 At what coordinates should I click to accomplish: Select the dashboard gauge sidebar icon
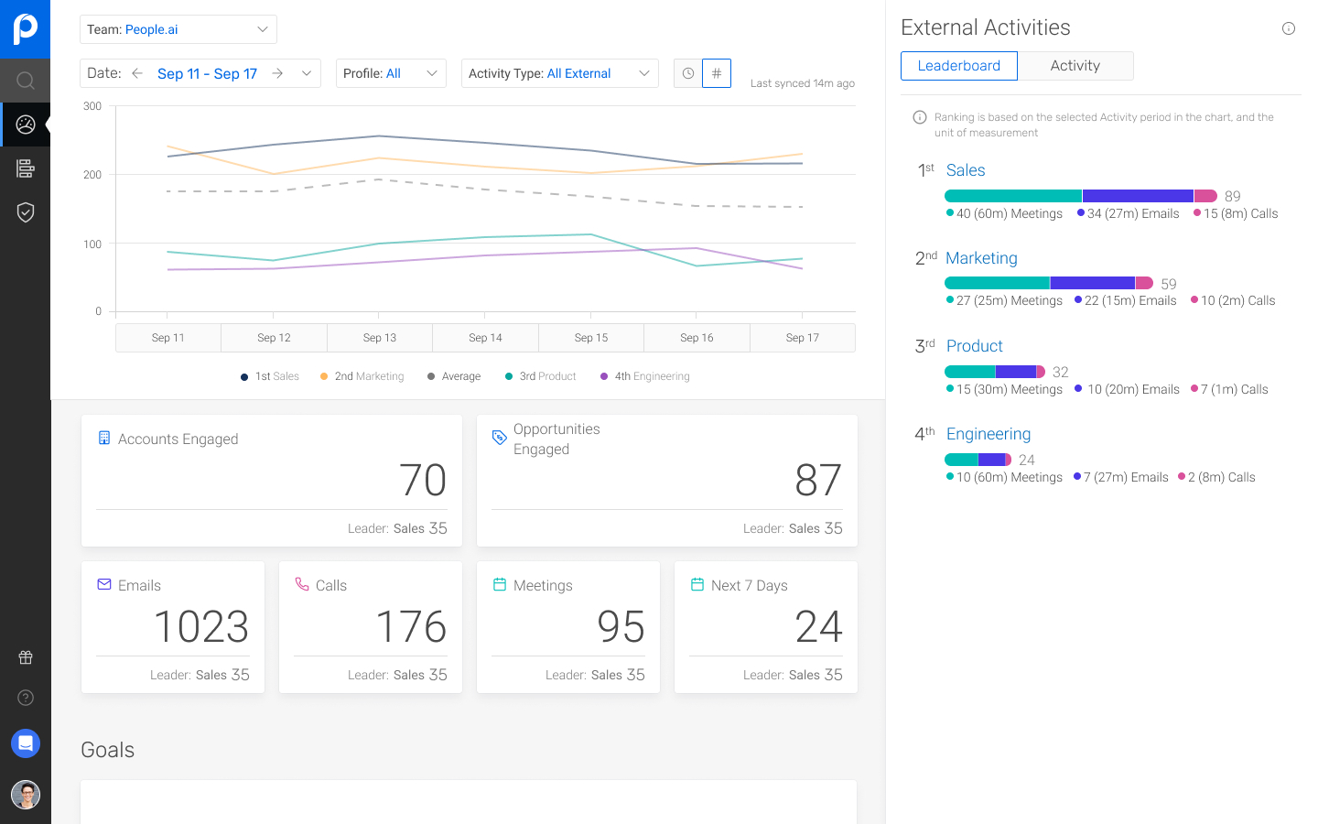(26, 125)
